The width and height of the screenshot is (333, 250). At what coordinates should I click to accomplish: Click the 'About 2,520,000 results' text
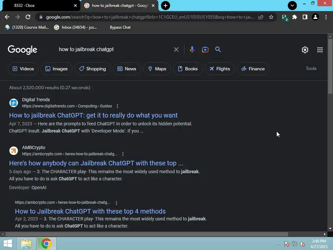[49, 88]
